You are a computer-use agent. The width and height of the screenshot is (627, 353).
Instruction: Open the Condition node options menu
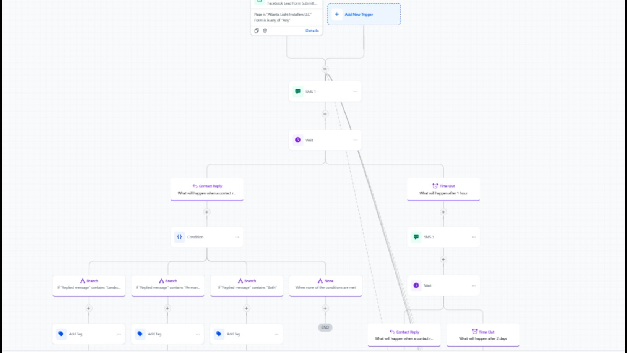(x=237, y=237)
